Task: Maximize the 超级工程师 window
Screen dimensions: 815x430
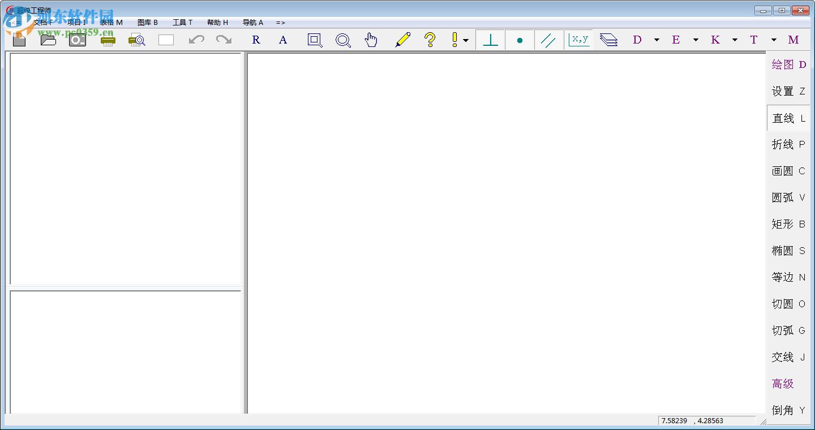Action: (x=782, y=10)
